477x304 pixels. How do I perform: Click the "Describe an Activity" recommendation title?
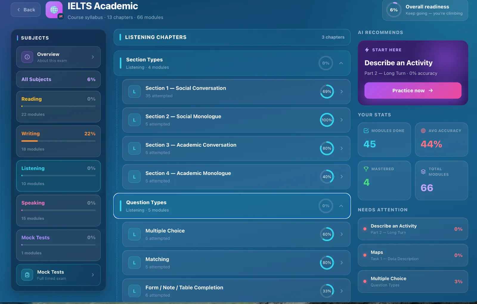398,63
